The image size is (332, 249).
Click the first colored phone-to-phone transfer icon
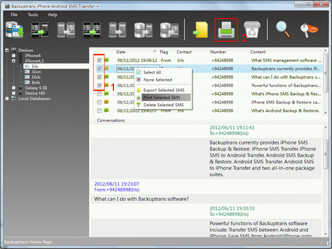coord(40,30)
